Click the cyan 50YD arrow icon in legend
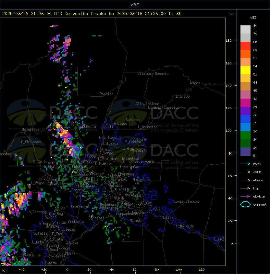The width and height of the screenshot is (270, 274). point(245,164)
